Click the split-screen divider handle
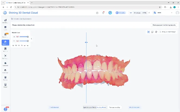 click(x=86, y=42)
